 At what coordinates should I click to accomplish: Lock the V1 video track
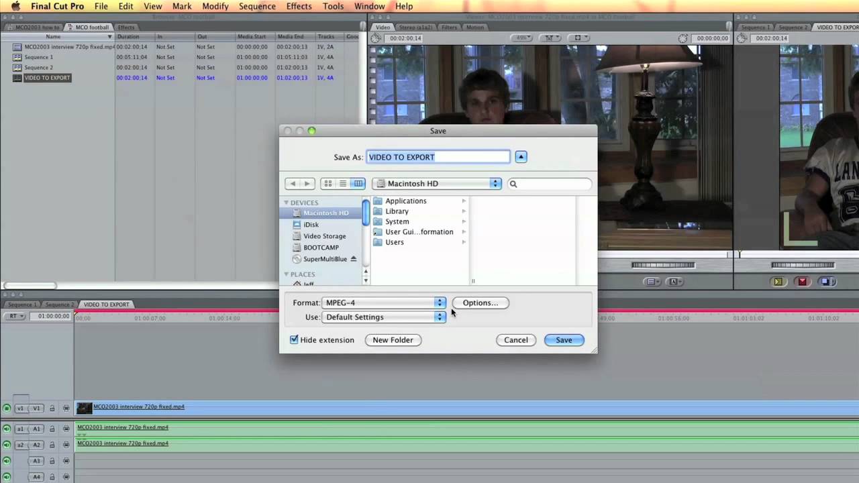pyautogui.click(x=52, y=408)
